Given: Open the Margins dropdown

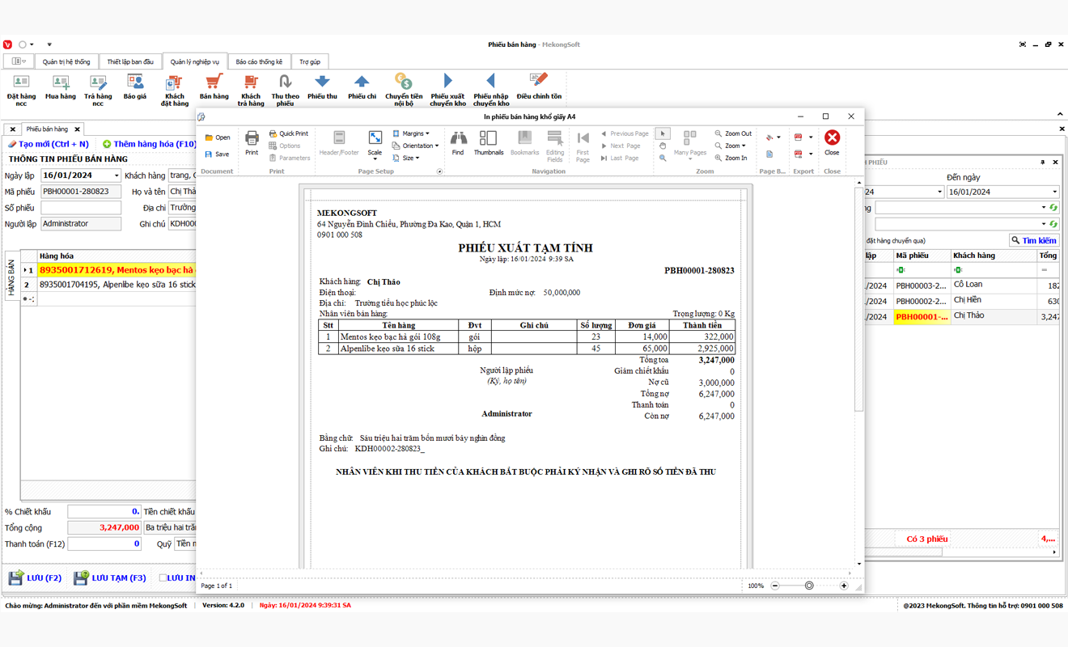Looking at the screenshot, I should 411,133.
